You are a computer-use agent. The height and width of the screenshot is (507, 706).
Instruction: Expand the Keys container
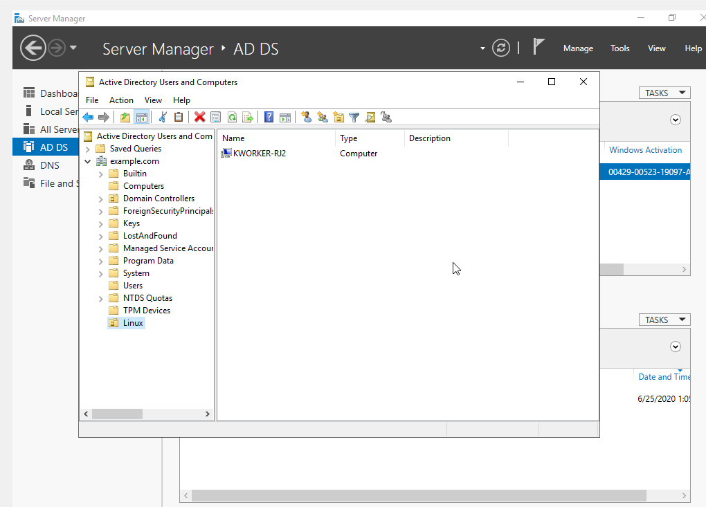[x=101, y=224]
